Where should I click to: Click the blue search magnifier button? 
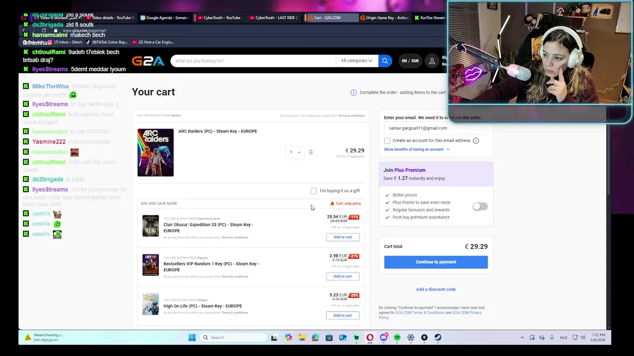pos(385,61)
